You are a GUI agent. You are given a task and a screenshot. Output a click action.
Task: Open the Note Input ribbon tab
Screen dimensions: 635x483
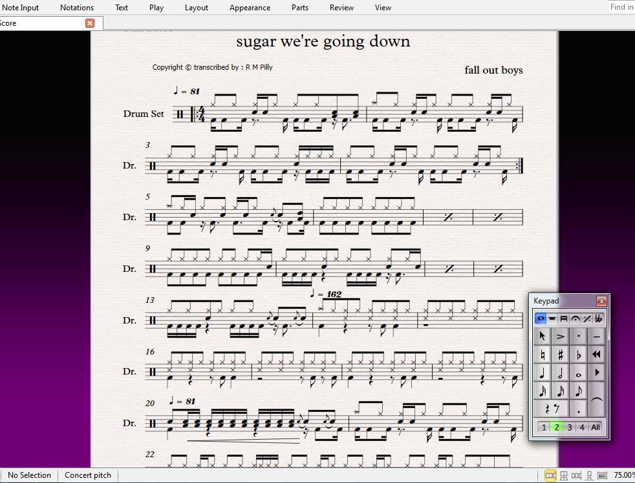tap(20, 7)
